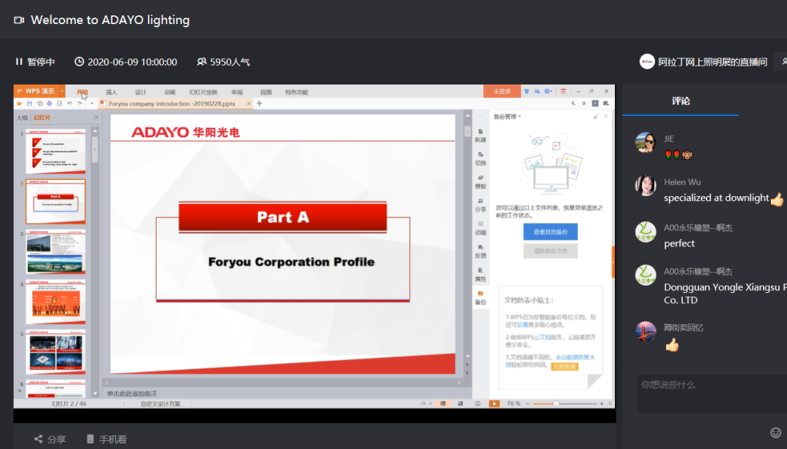Add a new document tab with plus
This screenshot has height=449, width=787.
tap(259, 104)
